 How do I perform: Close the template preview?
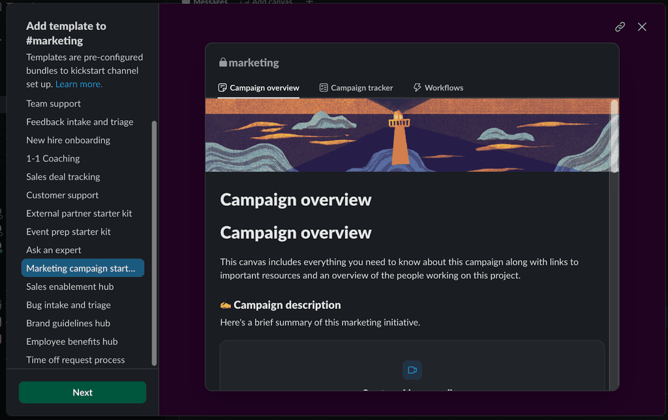(642, 27)
